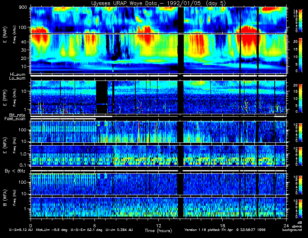This screenshot has width=308, height=238.
Task: Select the 'U-S-E= 52.1 deg' footer value
Action: coord(87,230)
